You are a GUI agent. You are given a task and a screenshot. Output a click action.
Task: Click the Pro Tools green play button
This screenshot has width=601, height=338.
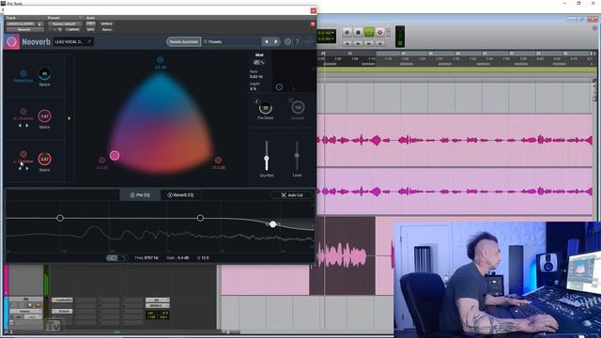tap(369, 33)
